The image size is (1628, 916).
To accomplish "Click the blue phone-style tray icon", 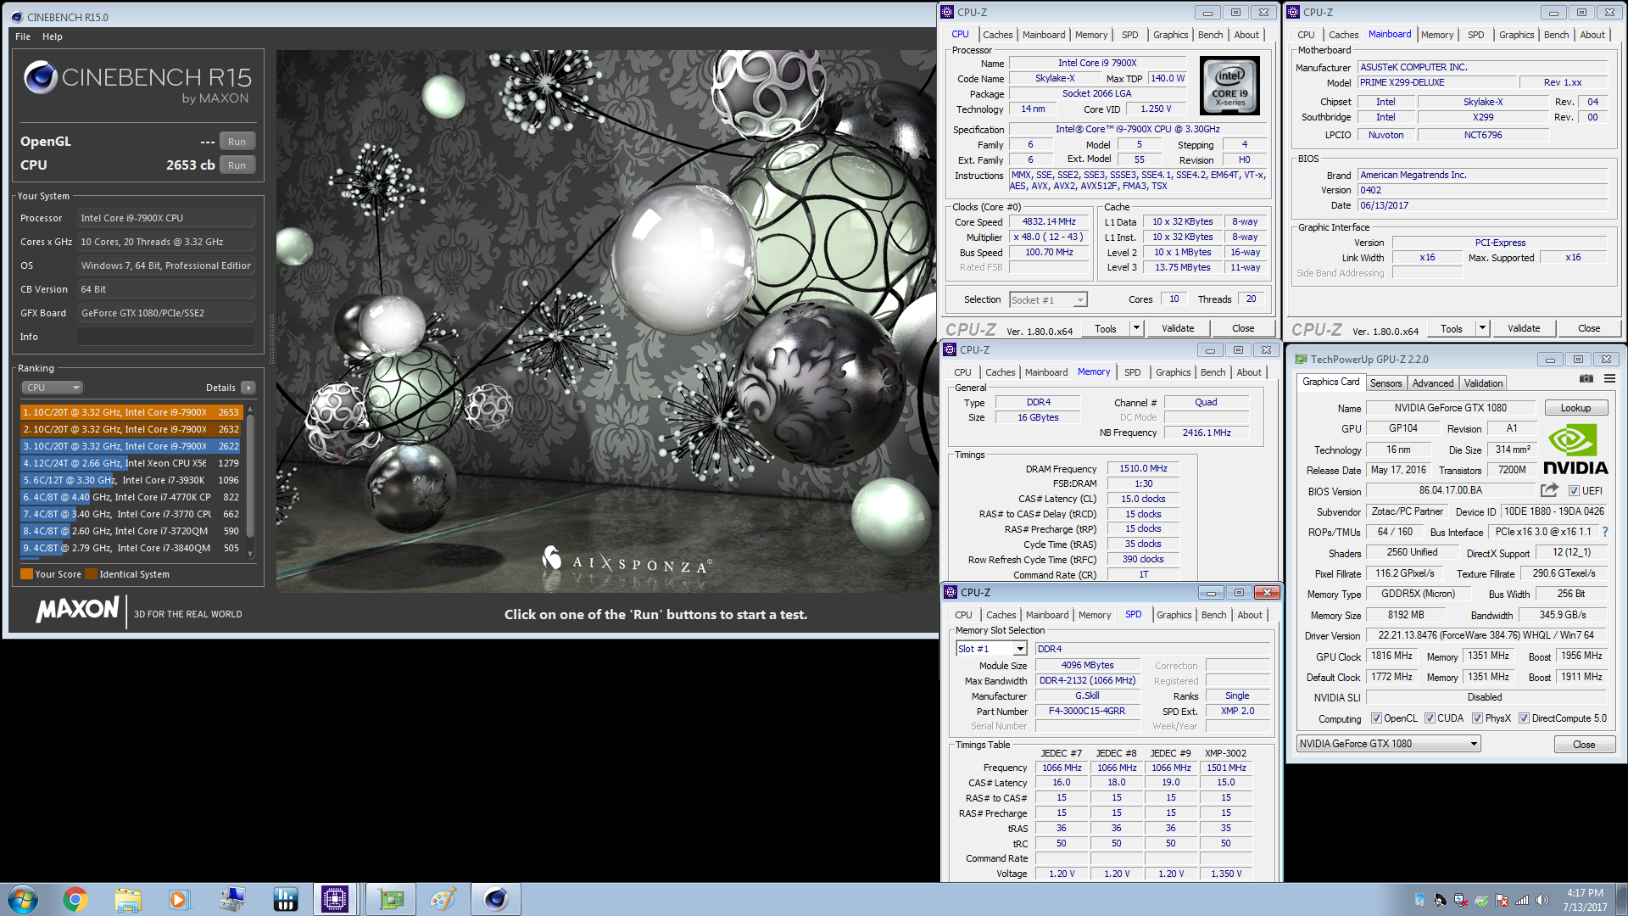I will [x=1419, y=900].
